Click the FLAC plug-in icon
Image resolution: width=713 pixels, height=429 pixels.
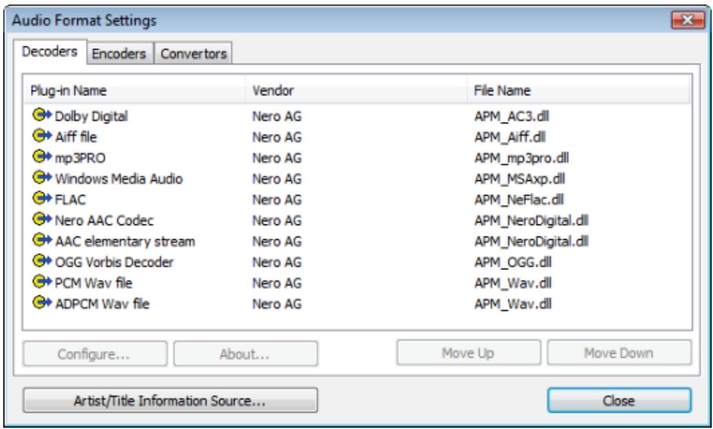[42, 199]
